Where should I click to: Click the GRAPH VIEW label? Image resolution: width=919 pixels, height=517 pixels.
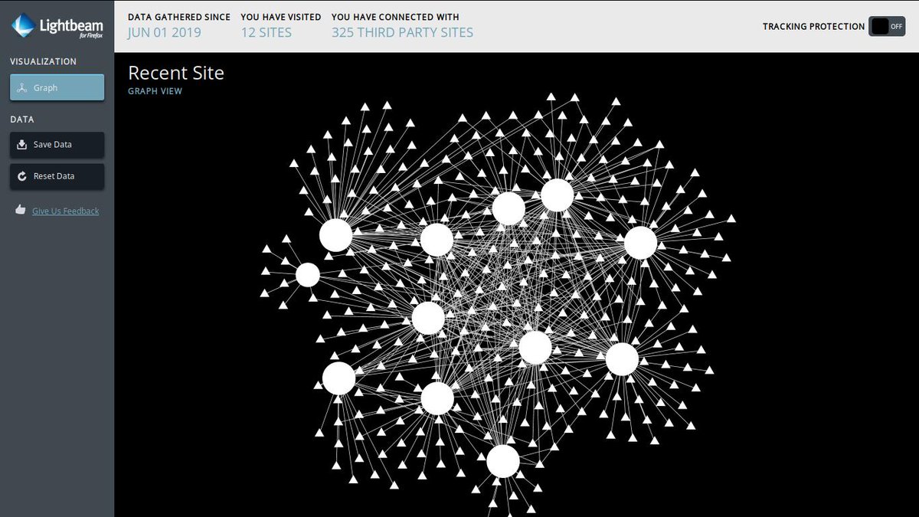tap(155, 90)
